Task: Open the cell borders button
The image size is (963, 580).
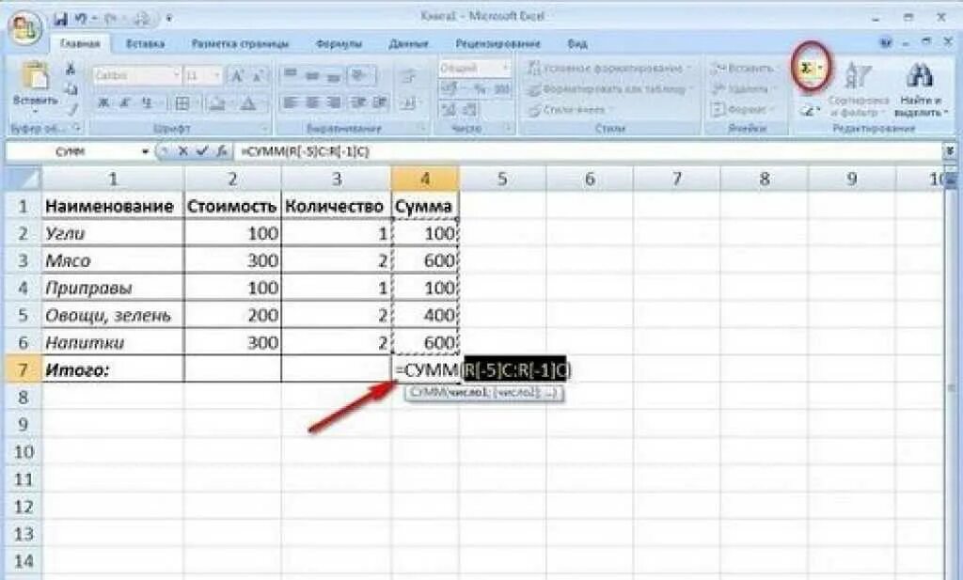Action: tap(182, 103)
